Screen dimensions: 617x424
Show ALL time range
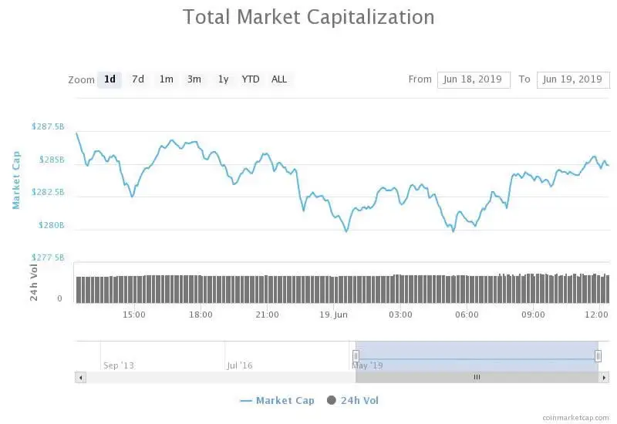279,79
